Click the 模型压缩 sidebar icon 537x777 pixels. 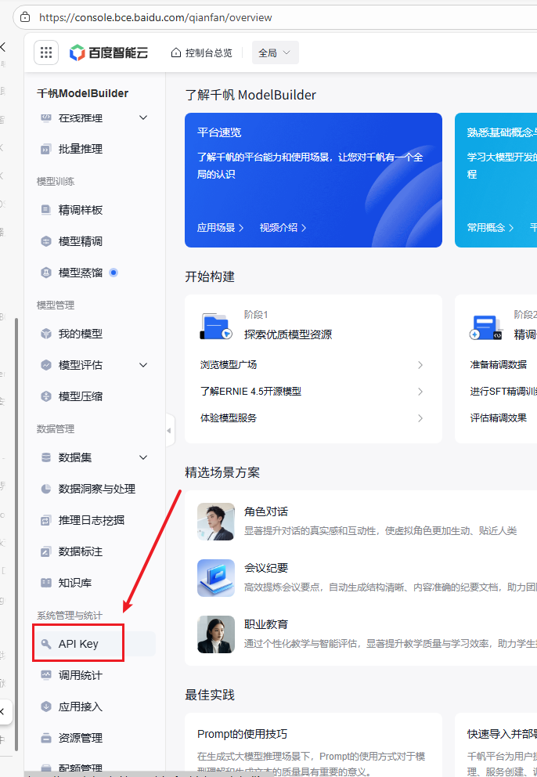tap(46, 396)
